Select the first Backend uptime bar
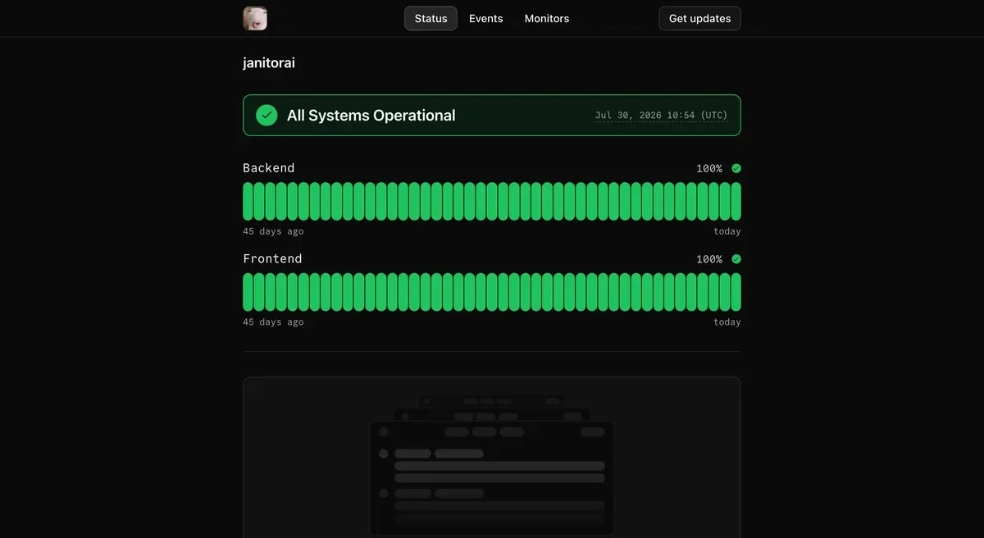This screenshot has width=984, height=538. coord(248,201)
